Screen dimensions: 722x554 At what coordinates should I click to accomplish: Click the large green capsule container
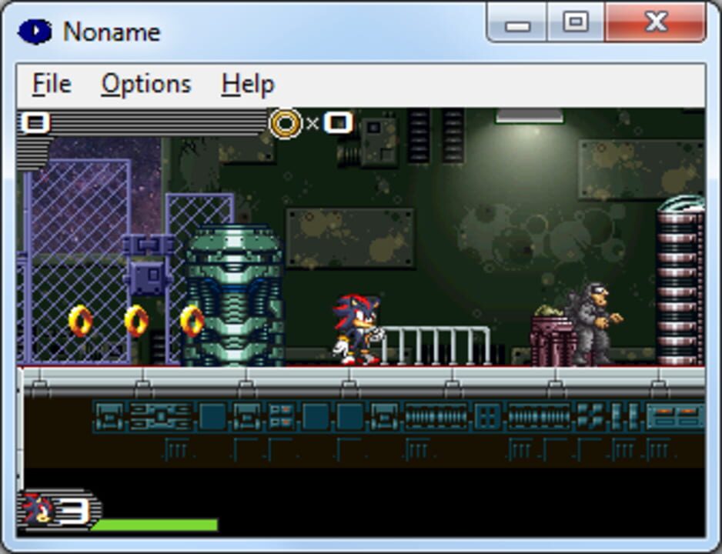[235, 296]
